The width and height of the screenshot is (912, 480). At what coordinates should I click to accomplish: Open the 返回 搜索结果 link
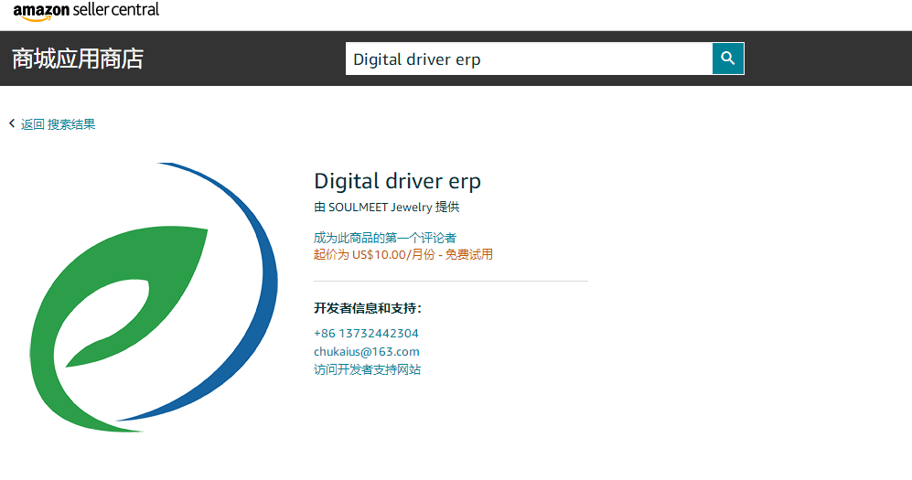point(58,124)
